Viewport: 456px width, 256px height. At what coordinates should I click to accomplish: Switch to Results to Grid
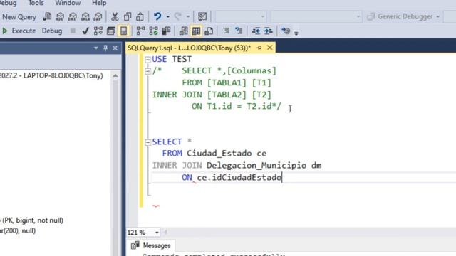click(x=196, y=31)
